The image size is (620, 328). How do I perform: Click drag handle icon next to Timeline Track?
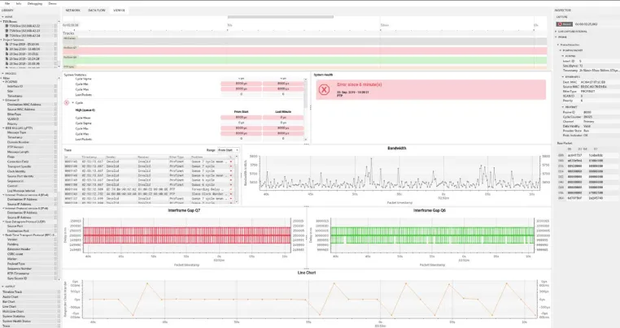pyautogui.click(x=59, y=292)
